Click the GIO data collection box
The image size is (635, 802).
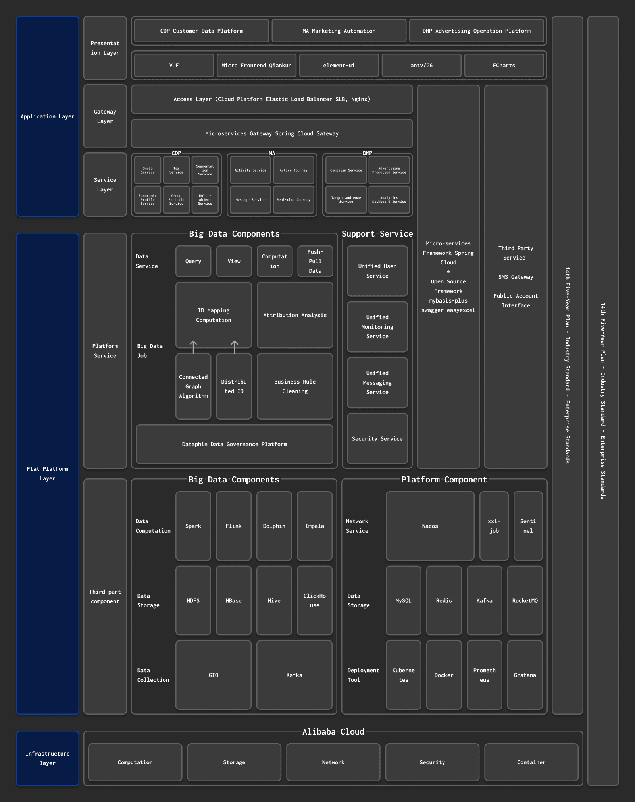(214, 675)
